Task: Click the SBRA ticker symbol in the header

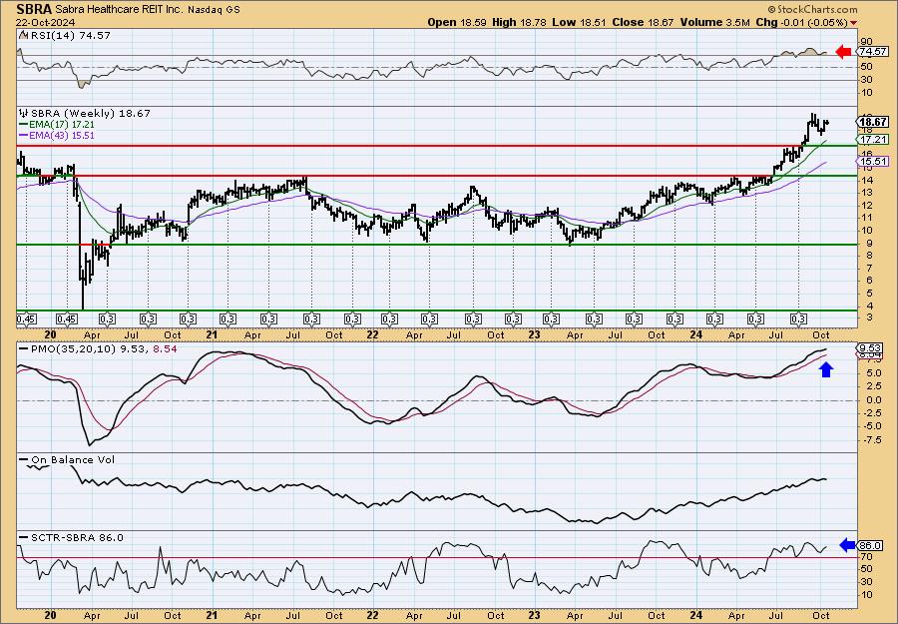Action: click(x=34, y=9)
